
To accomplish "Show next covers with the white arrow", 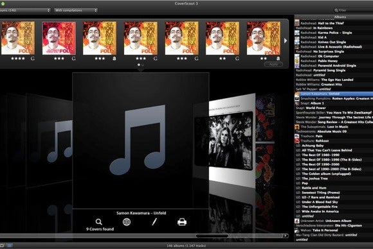I will 286,41.
